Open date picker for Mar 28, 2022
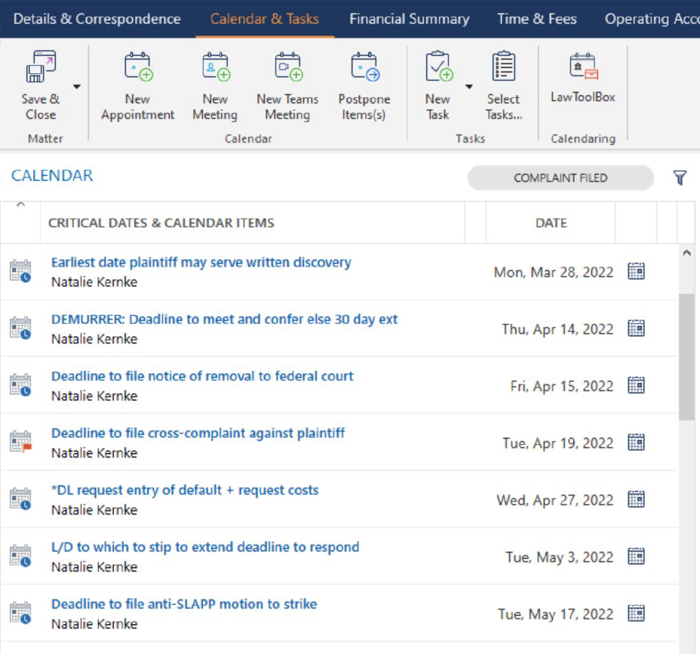 (636, 272)
